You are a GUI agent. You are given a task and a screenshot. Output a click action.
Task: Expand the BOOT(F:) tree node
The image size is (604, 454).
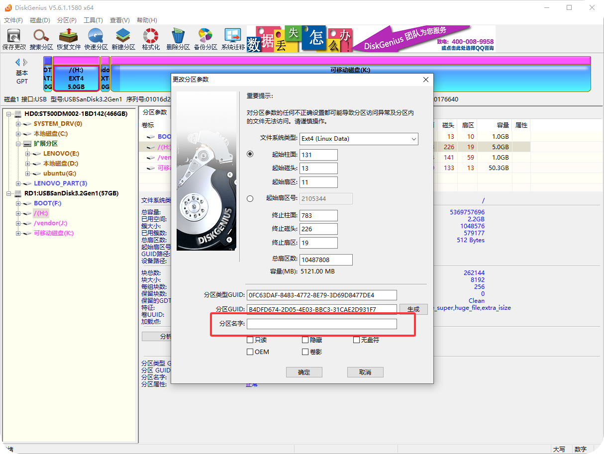(x=18, y=203)
